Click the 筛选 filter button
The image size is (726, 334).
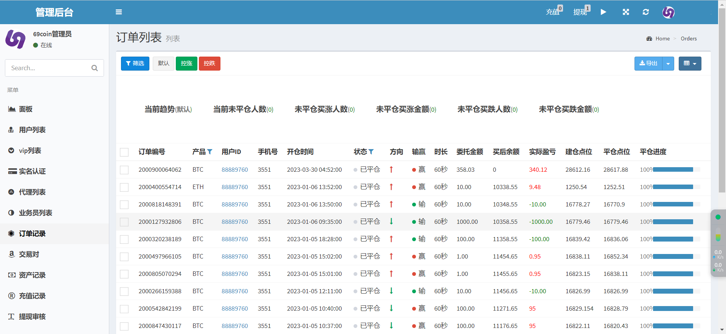click(135, 63)
